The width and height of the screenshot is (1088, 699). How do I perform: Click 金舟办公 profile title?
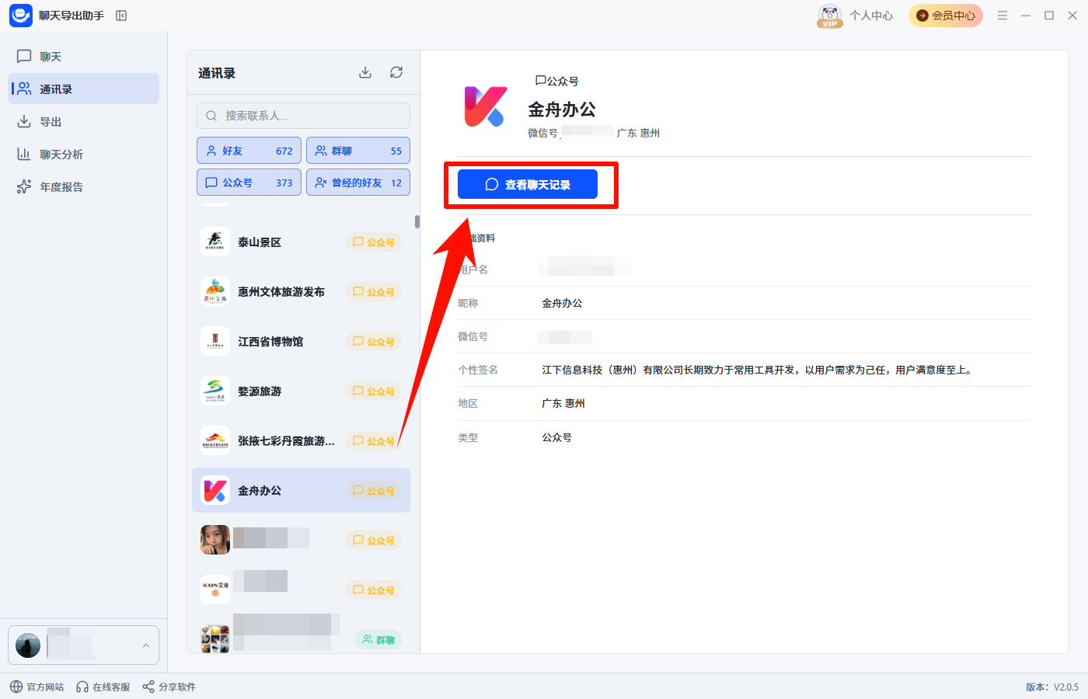click(x=562, y=110)
